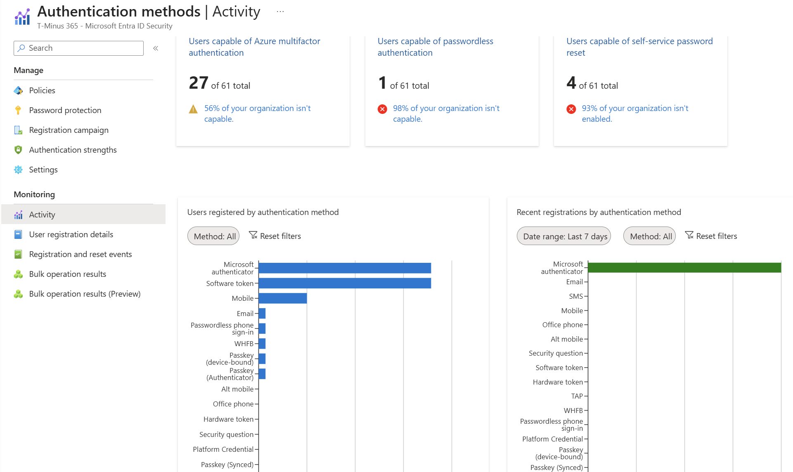Click the Registration campaign icon
Viewport: 793px width, 472px height.
[18, 130]
